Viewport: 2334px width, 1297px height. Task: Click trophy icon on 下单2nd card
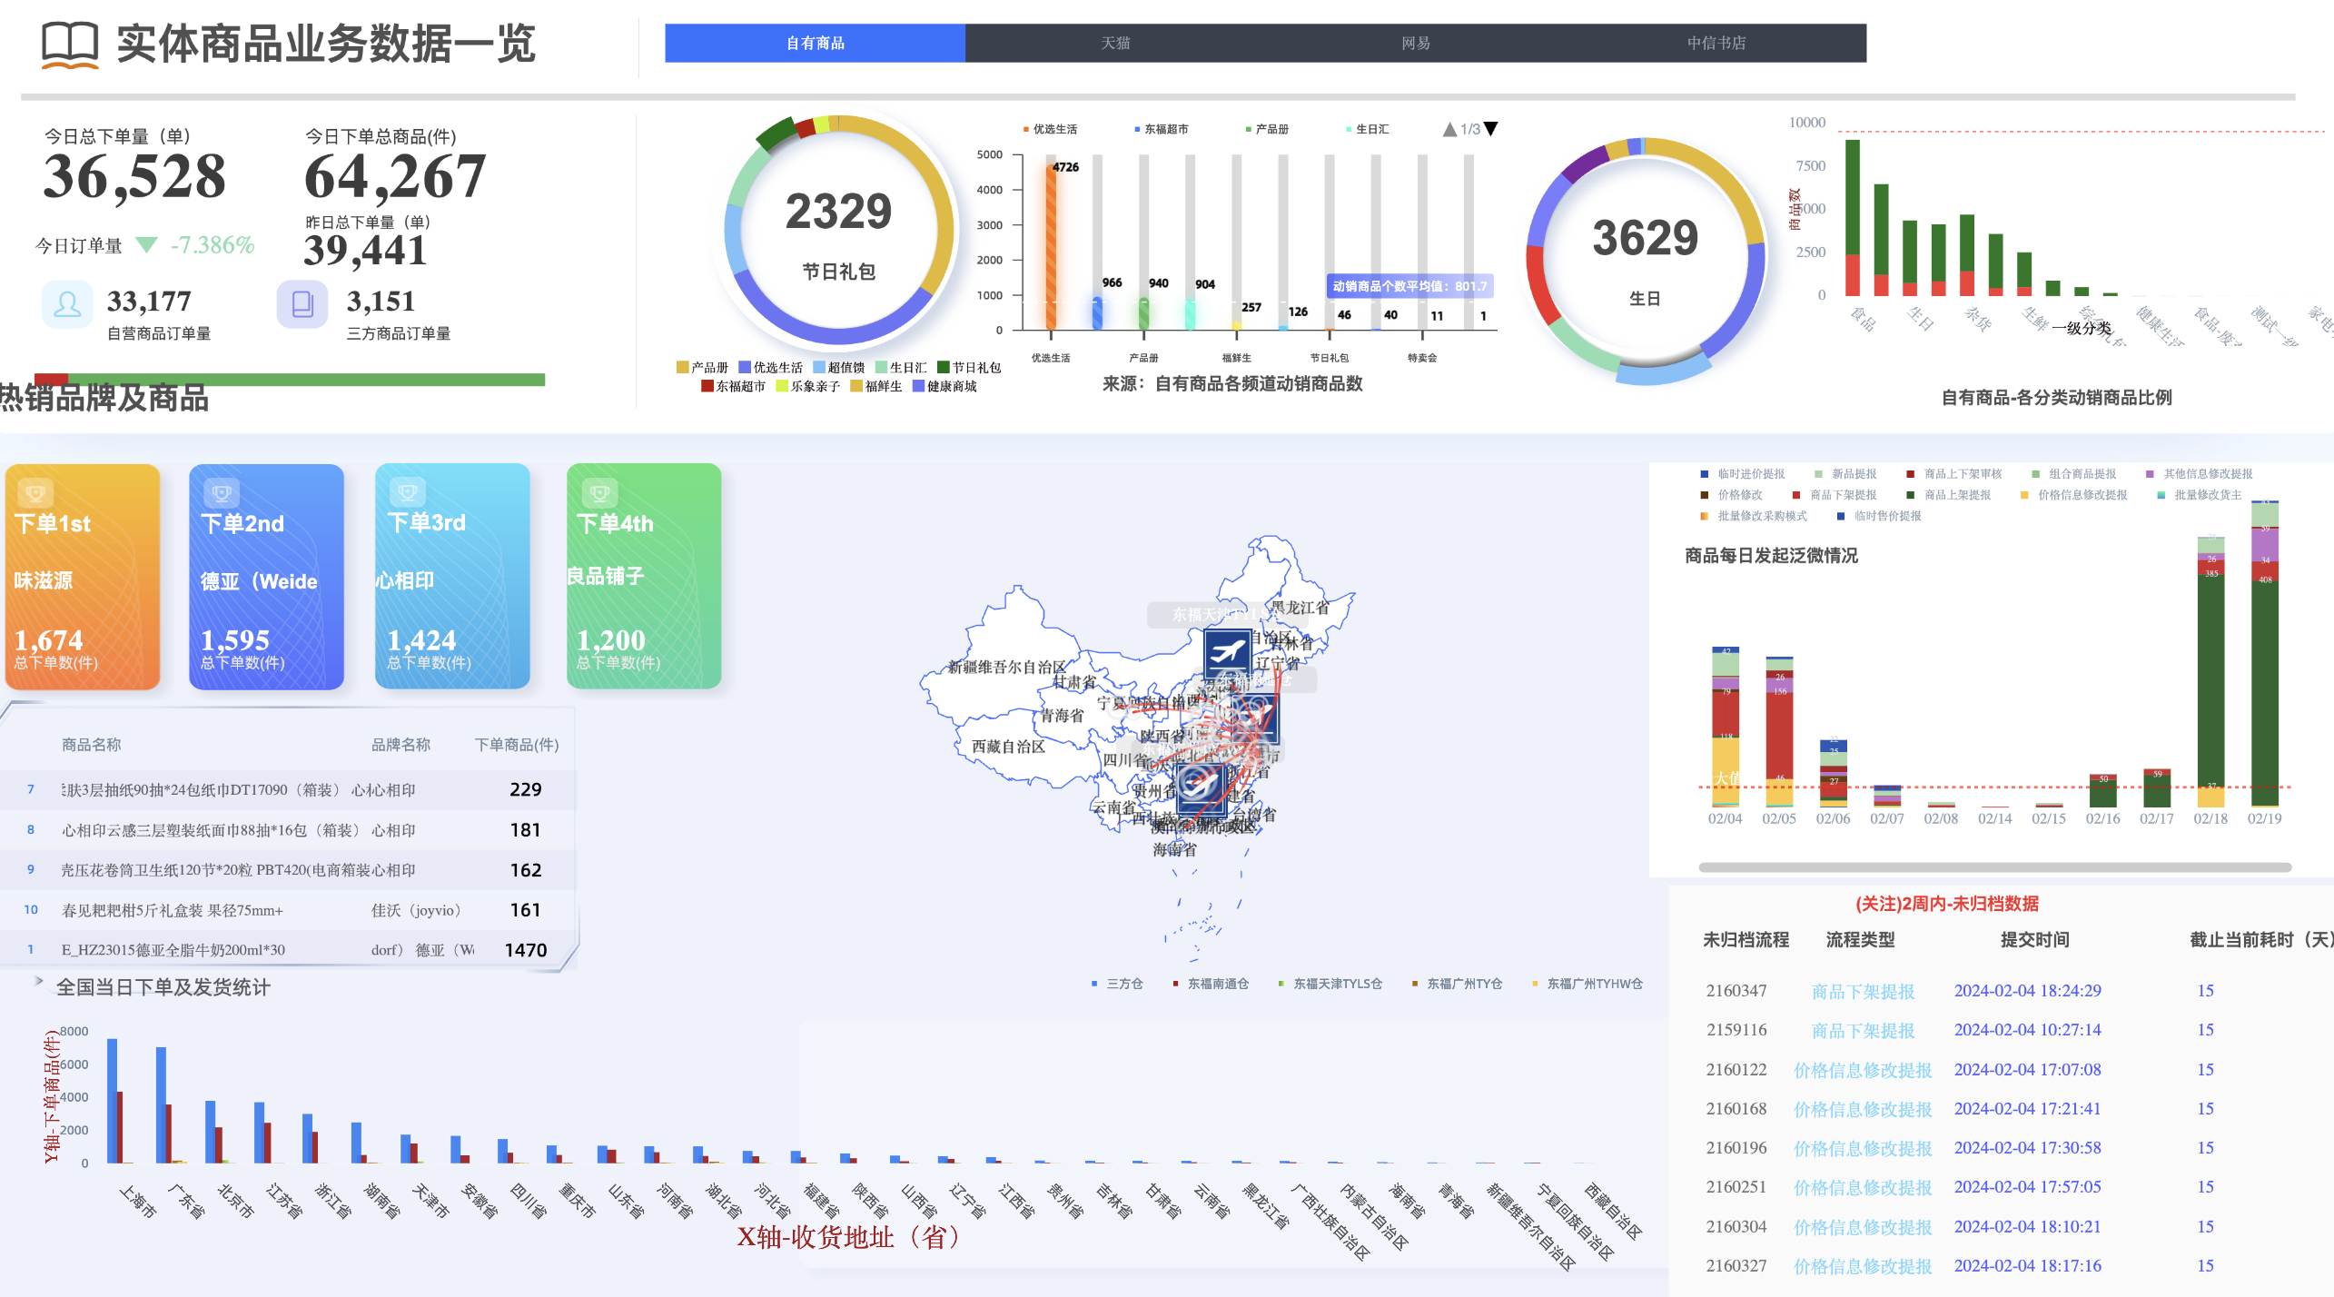(221, 493)
